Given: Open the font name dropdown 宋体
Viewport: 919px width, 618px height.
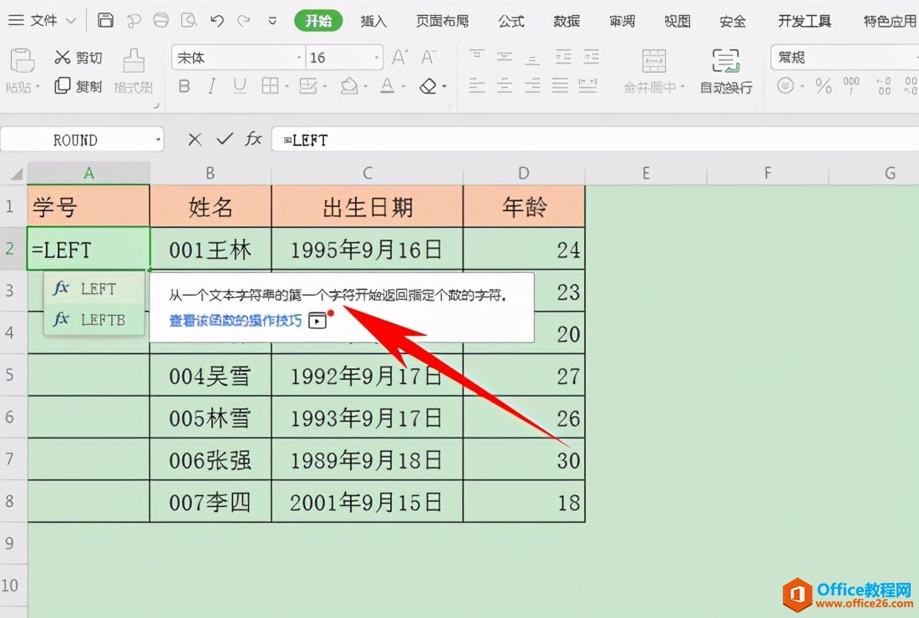Looking at the screenshot, I should tap(299, 58).
